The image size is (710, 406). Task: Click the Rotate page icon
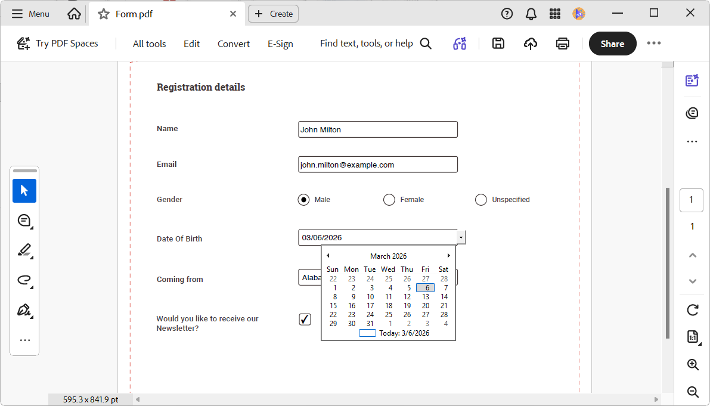pos(692,310)
